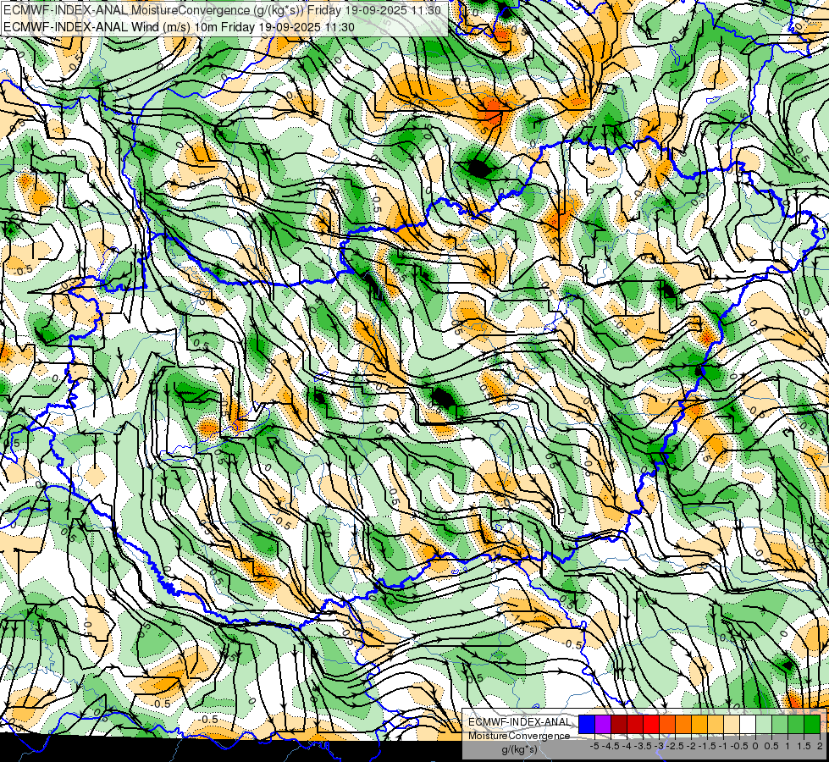This screenshot has width=829, height=762.
Task: Click the purple swatch in the legend
Action: [603, 724]
